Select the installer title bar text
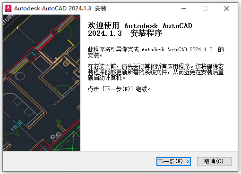 (x=60, y=8)
